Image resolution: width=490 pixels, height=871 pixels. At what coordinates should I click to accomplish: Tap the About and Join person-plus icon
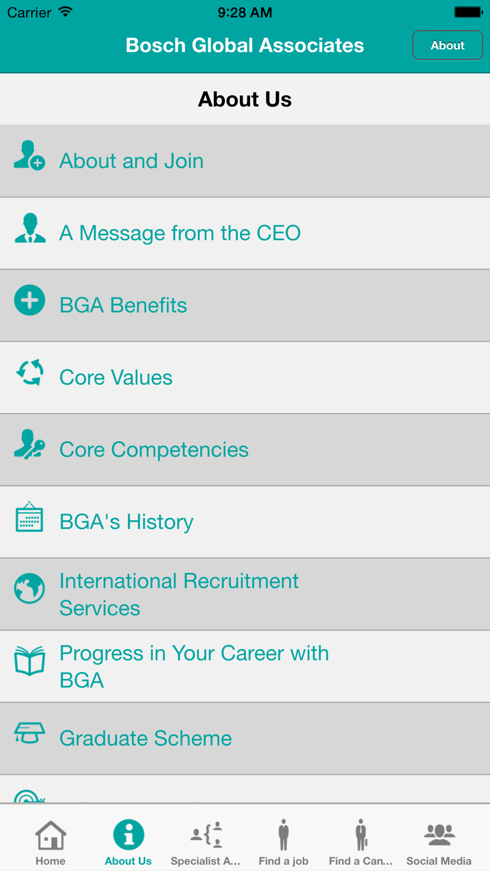pos(29,155)
